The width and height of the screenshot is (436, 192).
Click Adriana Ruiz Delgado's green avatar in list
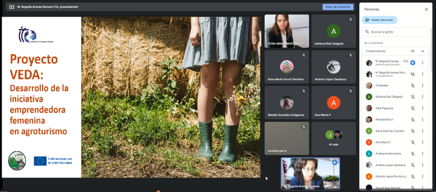[369, 97]
